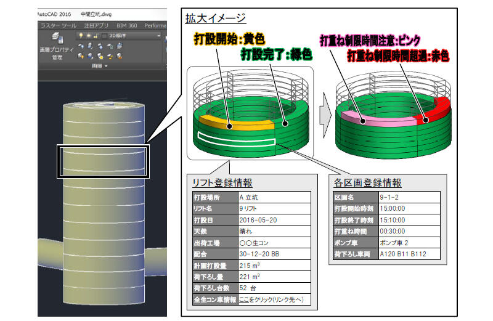The image size is (493, 321).
Task: Click the 中間立坑.dwg title text
Action: pyautogui.click(x=96, y=14)
